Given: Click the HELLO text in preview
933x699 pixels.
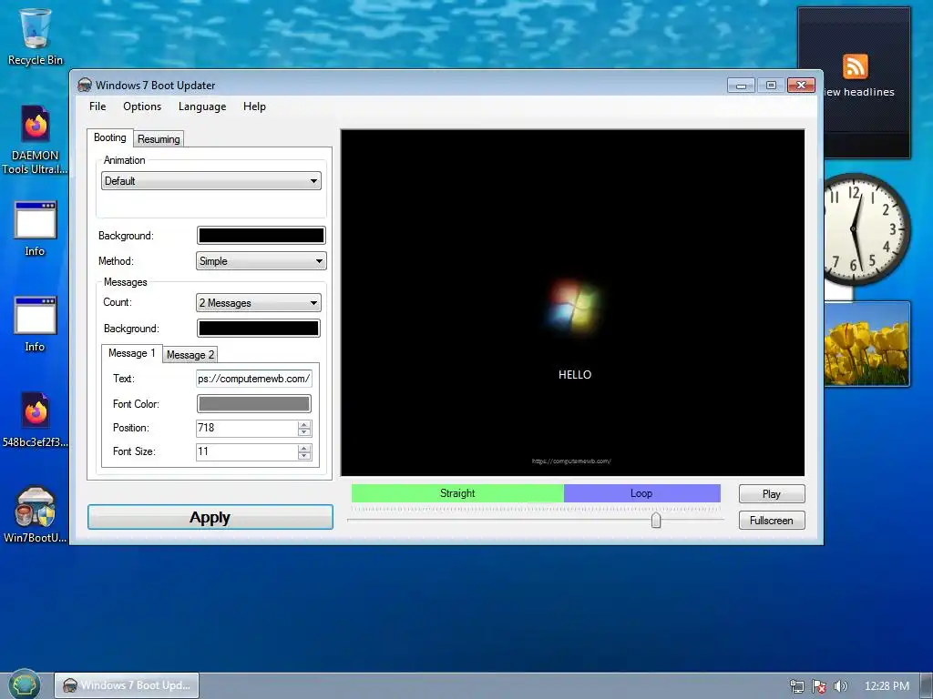Looking at the screenshot, I should click(x=575, y=374).
